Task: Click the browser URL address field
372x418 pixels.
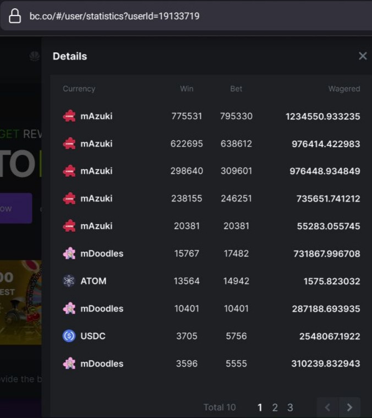Action: coord(186,16)
